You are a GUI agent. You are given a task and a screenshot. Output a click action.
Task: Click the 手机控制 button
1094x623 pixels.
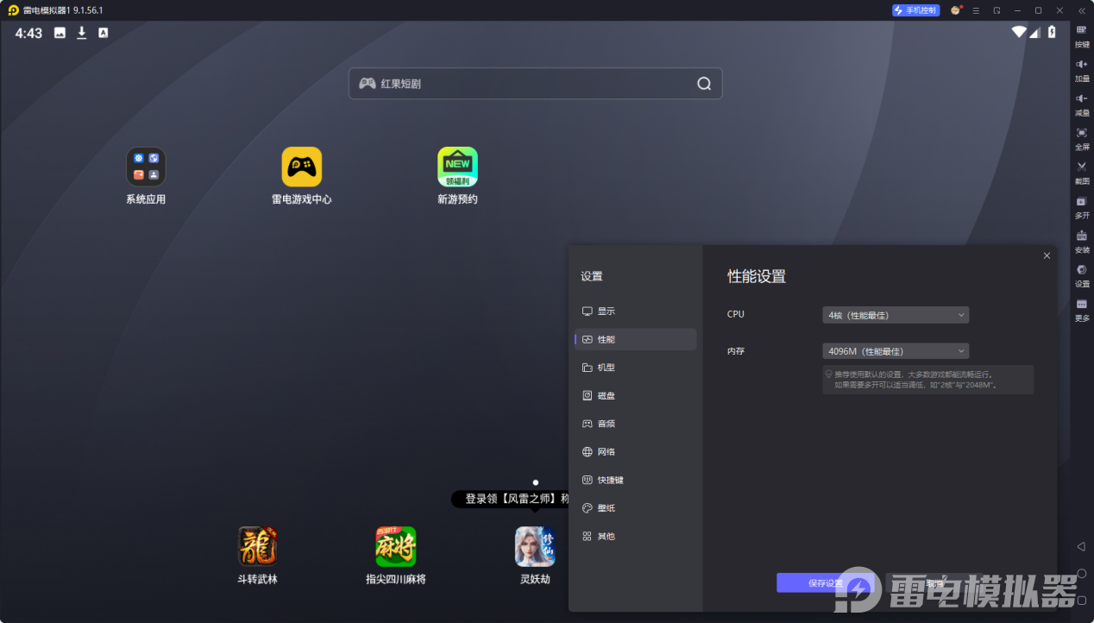pyautogui.click(x=915, y=10)
